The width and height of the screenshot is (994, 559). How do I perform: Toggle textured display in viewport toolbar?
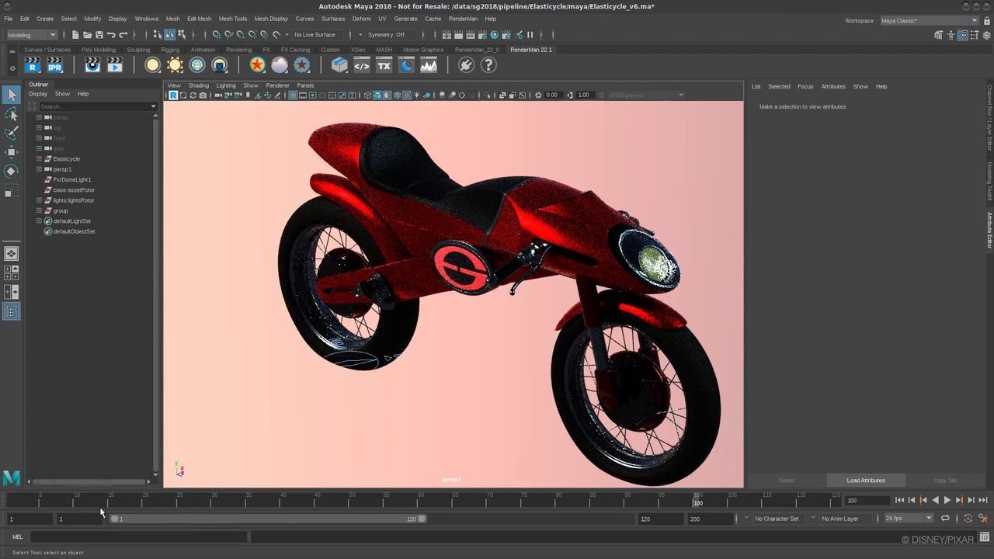[x=406, y=95]
